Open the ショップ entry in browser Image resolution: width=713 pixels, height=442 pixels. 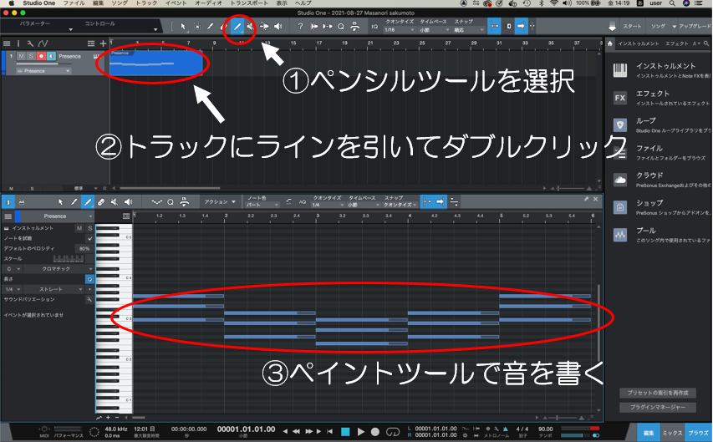click(x=620, y=207)
